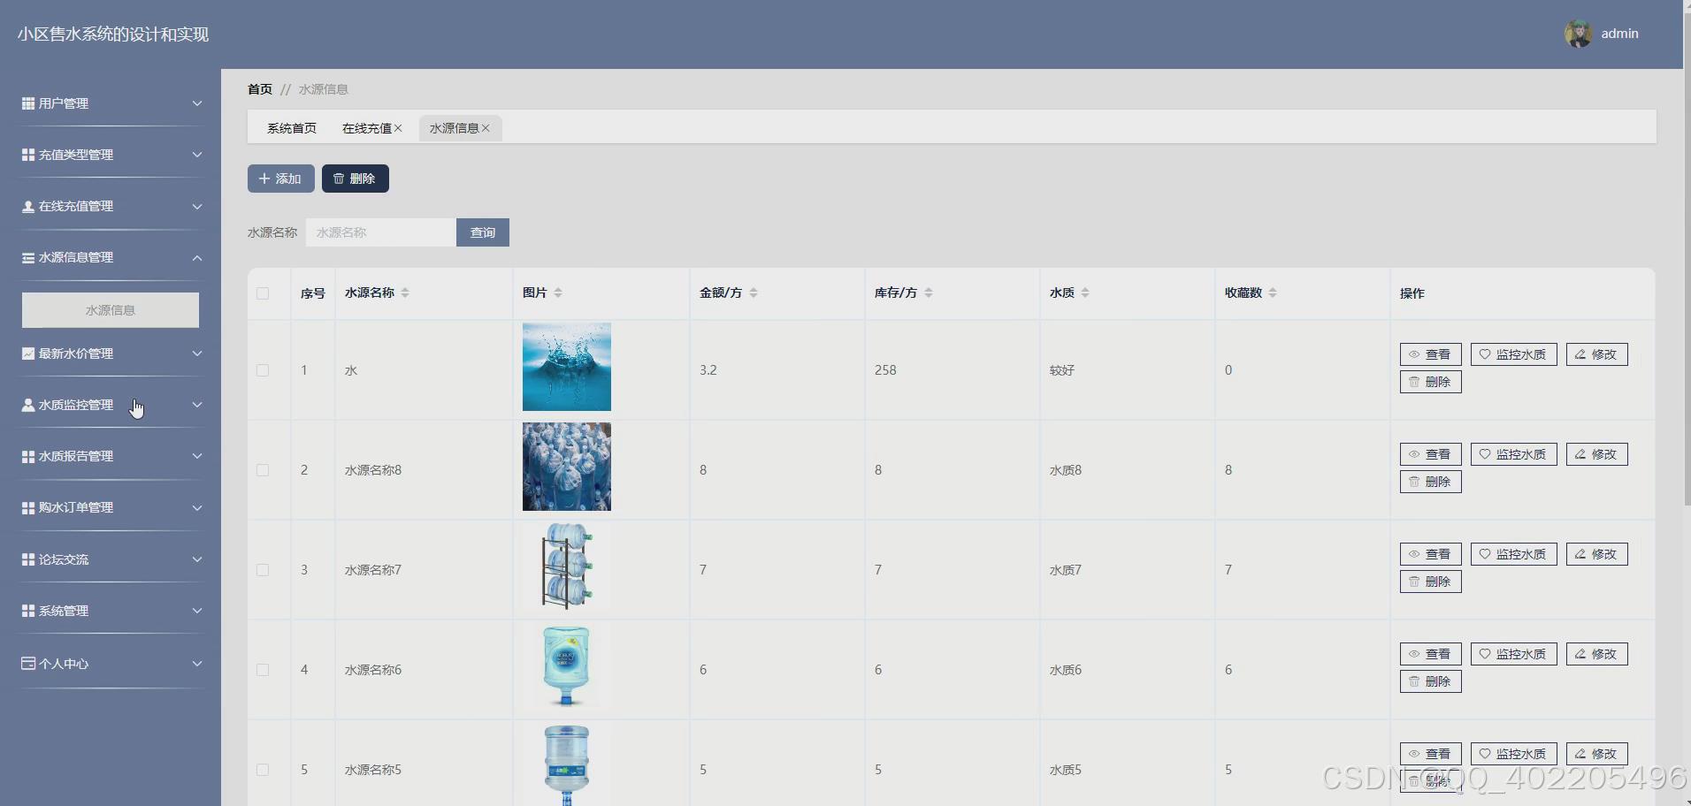Open the 水源名称8 bottles thumbnail
Viewport: 1691px width, 806px height.
click(x=567, y=467)
